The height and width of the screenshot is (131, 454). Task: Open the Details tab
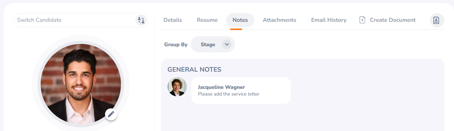(173, 20)
